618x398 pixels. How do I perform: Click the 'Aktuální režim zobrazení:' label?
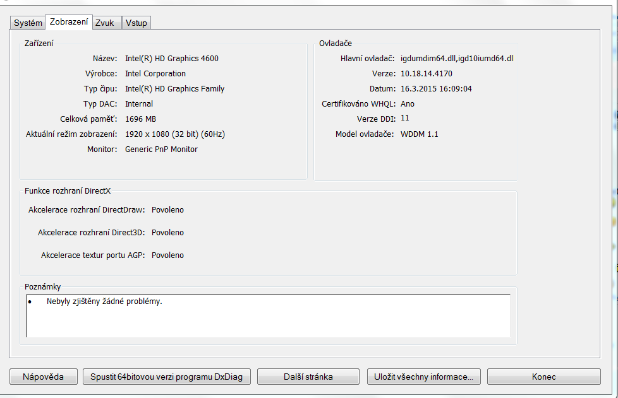click(x=71, y=134)
